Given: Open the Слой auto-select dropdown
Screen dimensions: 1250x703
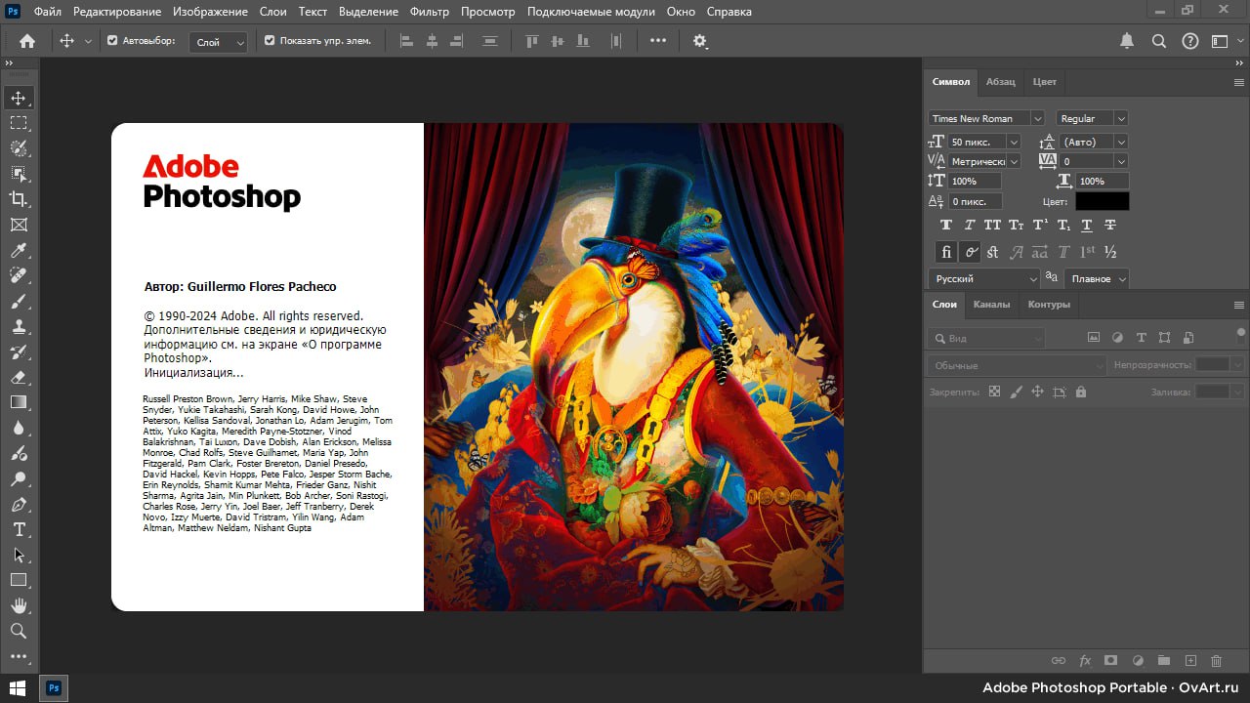Looking at the screenshot, I should 219,42.
